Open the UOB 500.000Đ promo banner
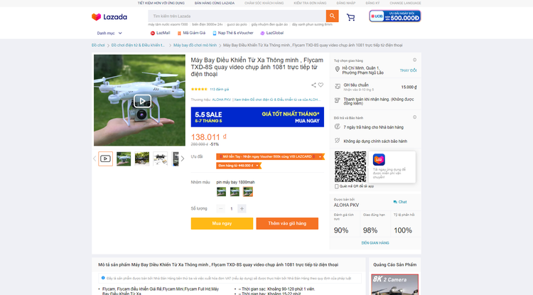 (395, 16)
